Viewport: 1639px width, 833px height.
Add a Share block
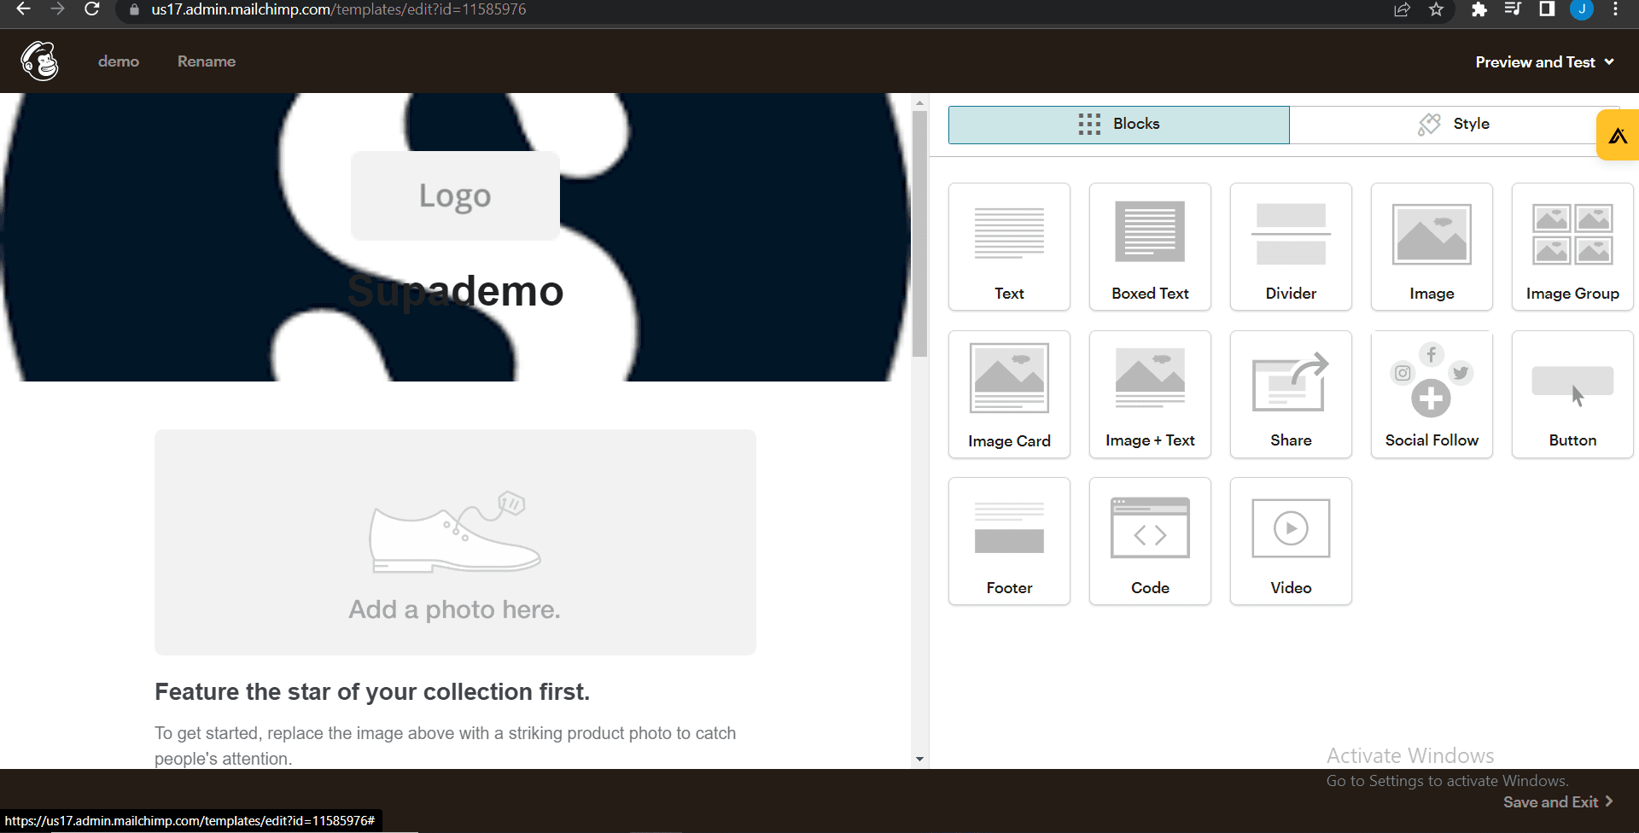(1291, 393)
